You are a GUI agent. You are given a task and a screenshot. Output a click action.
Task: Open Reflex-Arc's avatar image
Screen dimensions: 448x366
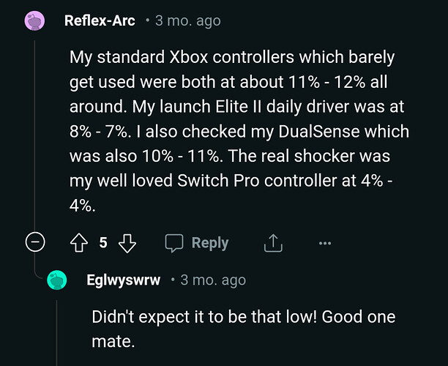coord(34,20)
